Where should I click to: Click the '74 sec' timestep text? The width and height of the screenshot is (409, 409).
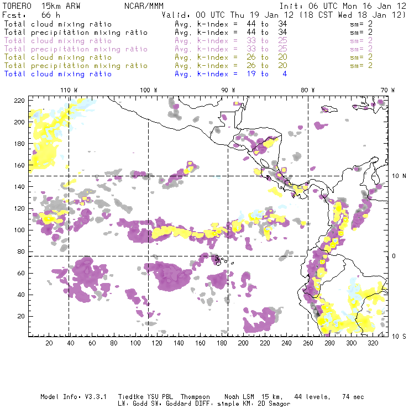coord(353,397)
